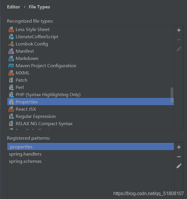Add a new registered pattern
Screen dimensions: 187x199
pos(179,147)
